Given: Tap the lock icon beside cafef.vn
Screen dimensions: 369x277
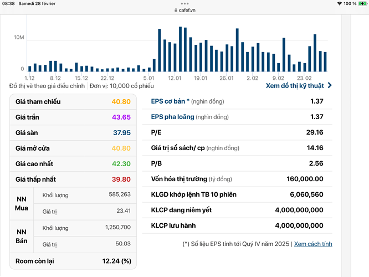Looking at the screenshot, I should click(175, 10).
